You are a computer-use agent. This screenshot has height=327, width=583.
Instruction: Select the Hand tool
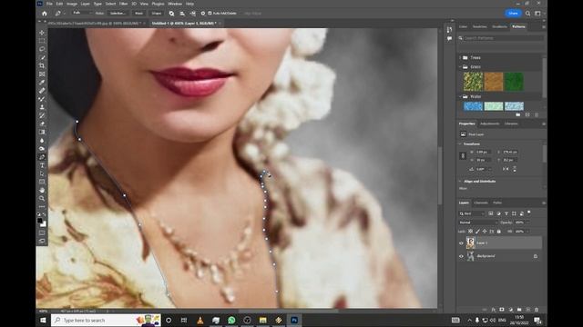[x=42, y=190]
